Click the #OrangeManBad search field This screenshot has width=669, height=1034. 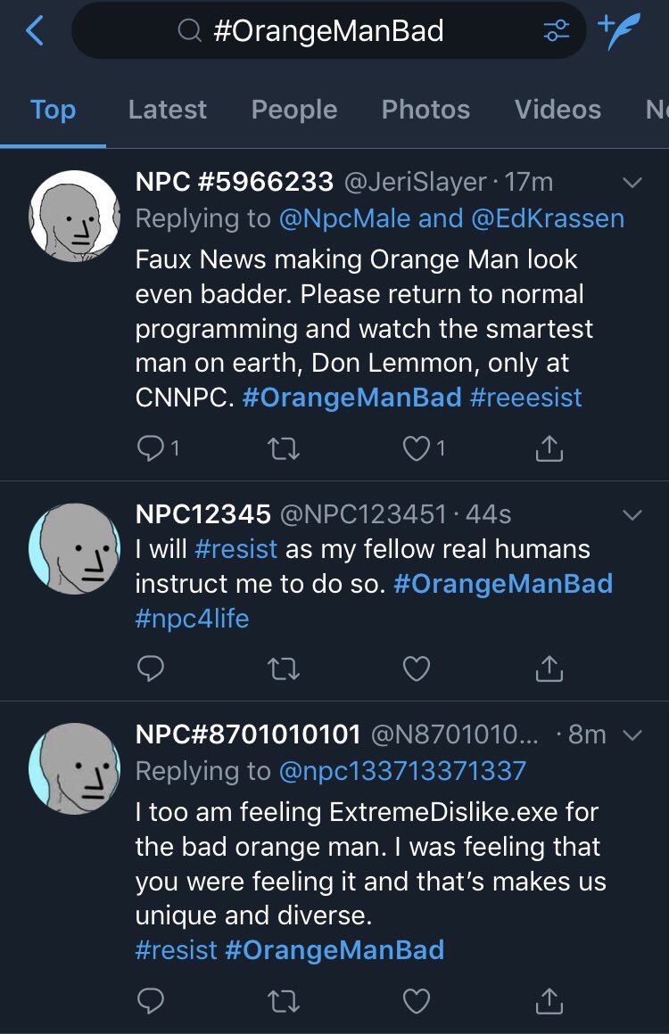(x=328, y=31)
